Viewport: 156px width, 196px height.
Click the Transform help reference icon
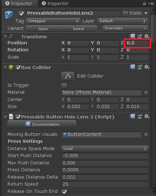132,36
